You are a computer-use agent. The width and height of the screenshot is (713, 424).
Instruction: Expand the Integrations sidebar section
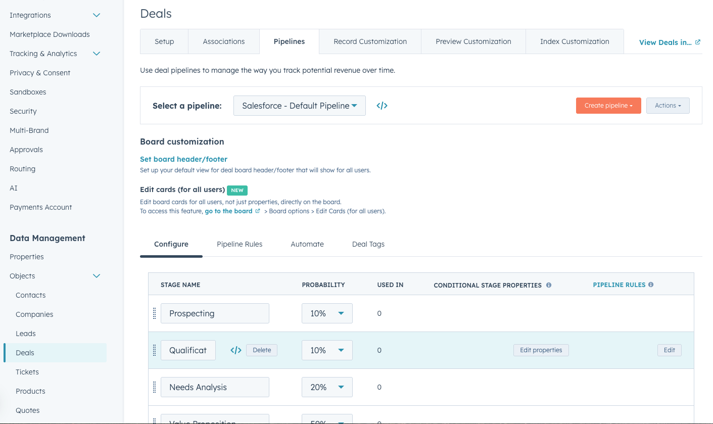pos(97,15)
